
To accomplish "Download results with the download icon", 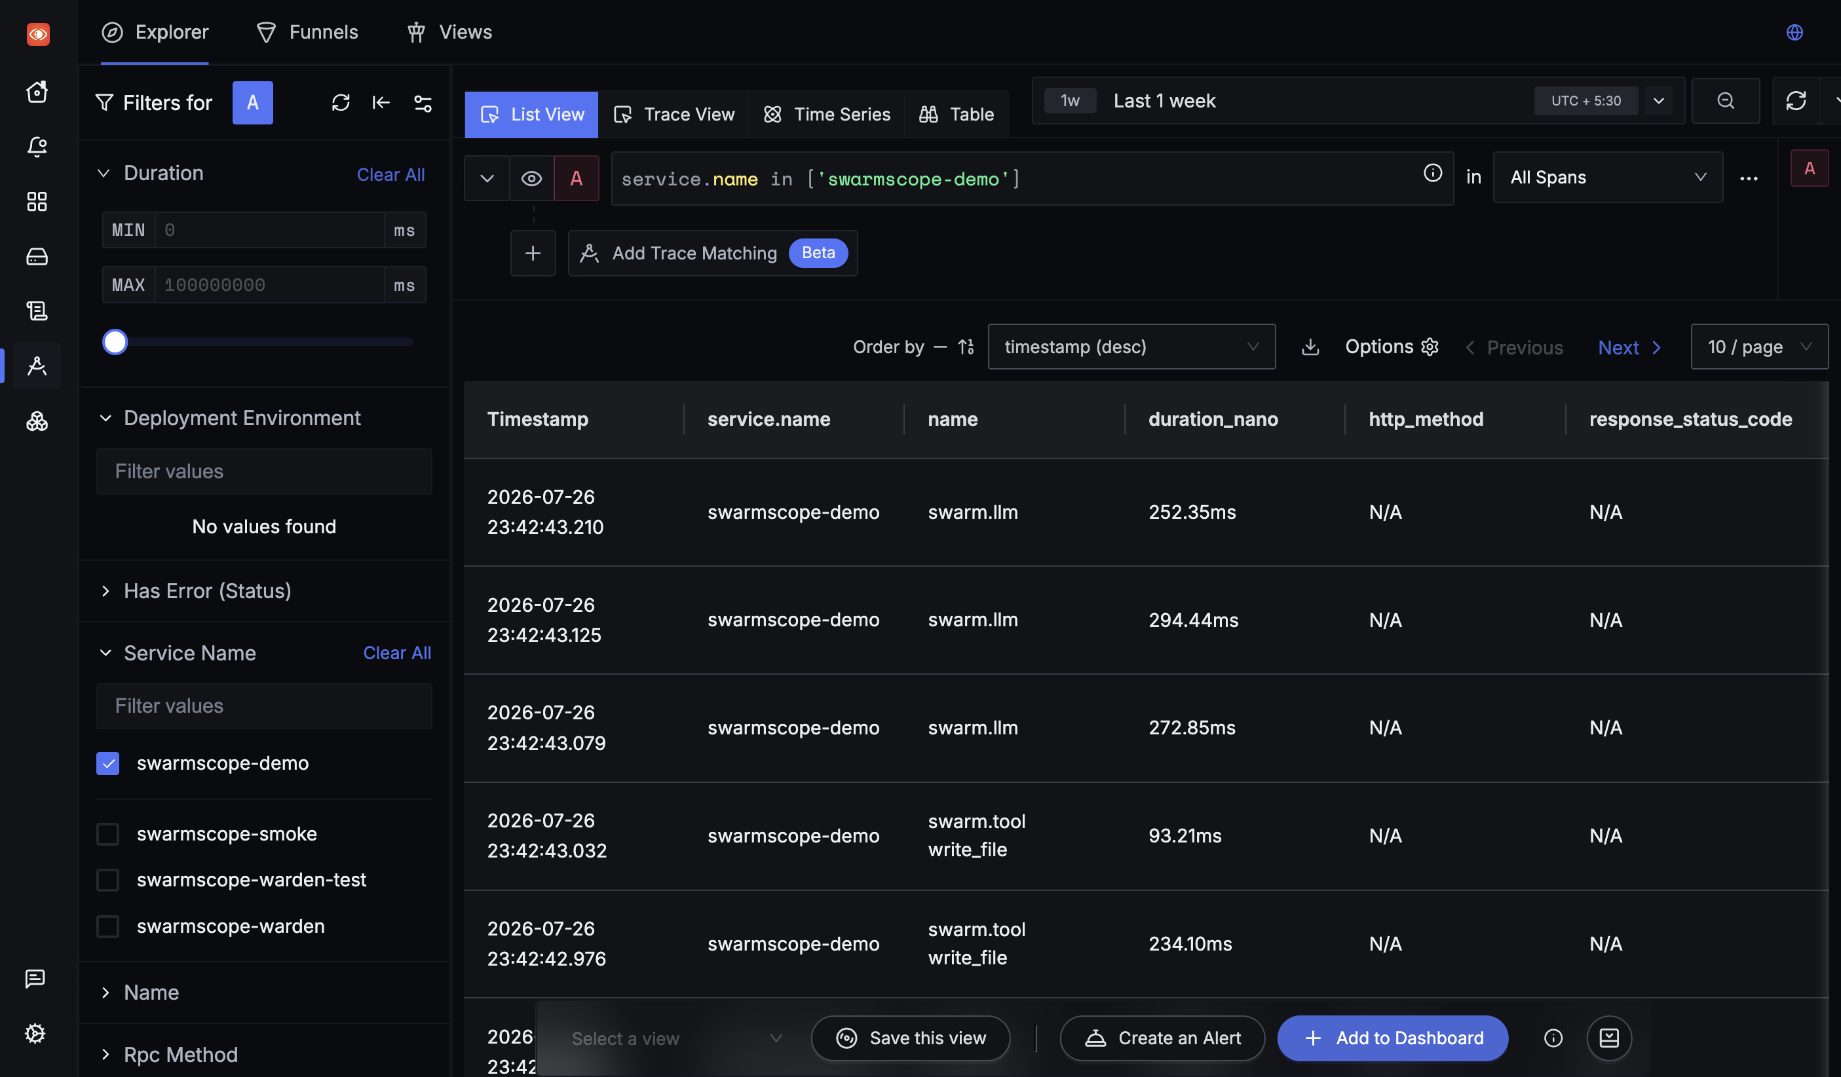I will [1310, 347].
